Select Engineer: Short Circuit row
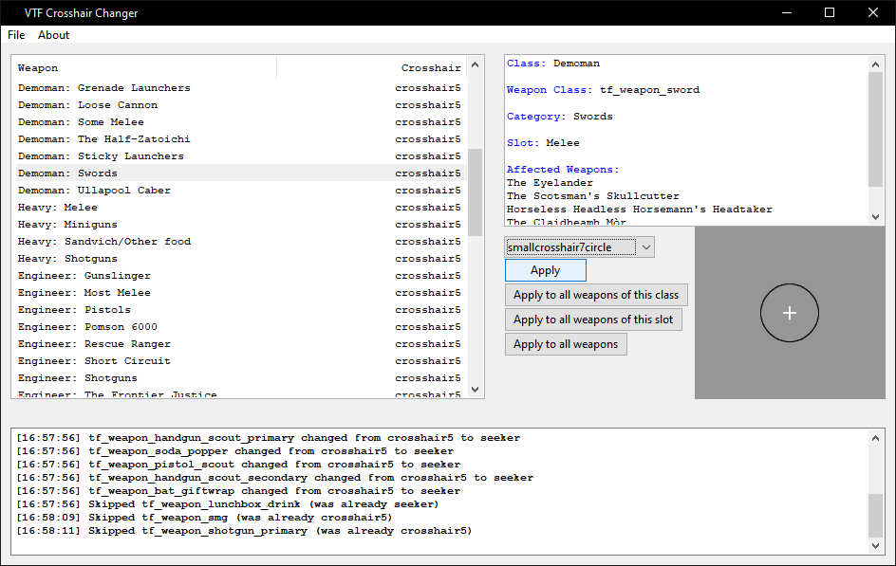Image resolution: width=896 pixels, height=566 pixels. click(x=241, y=361)
